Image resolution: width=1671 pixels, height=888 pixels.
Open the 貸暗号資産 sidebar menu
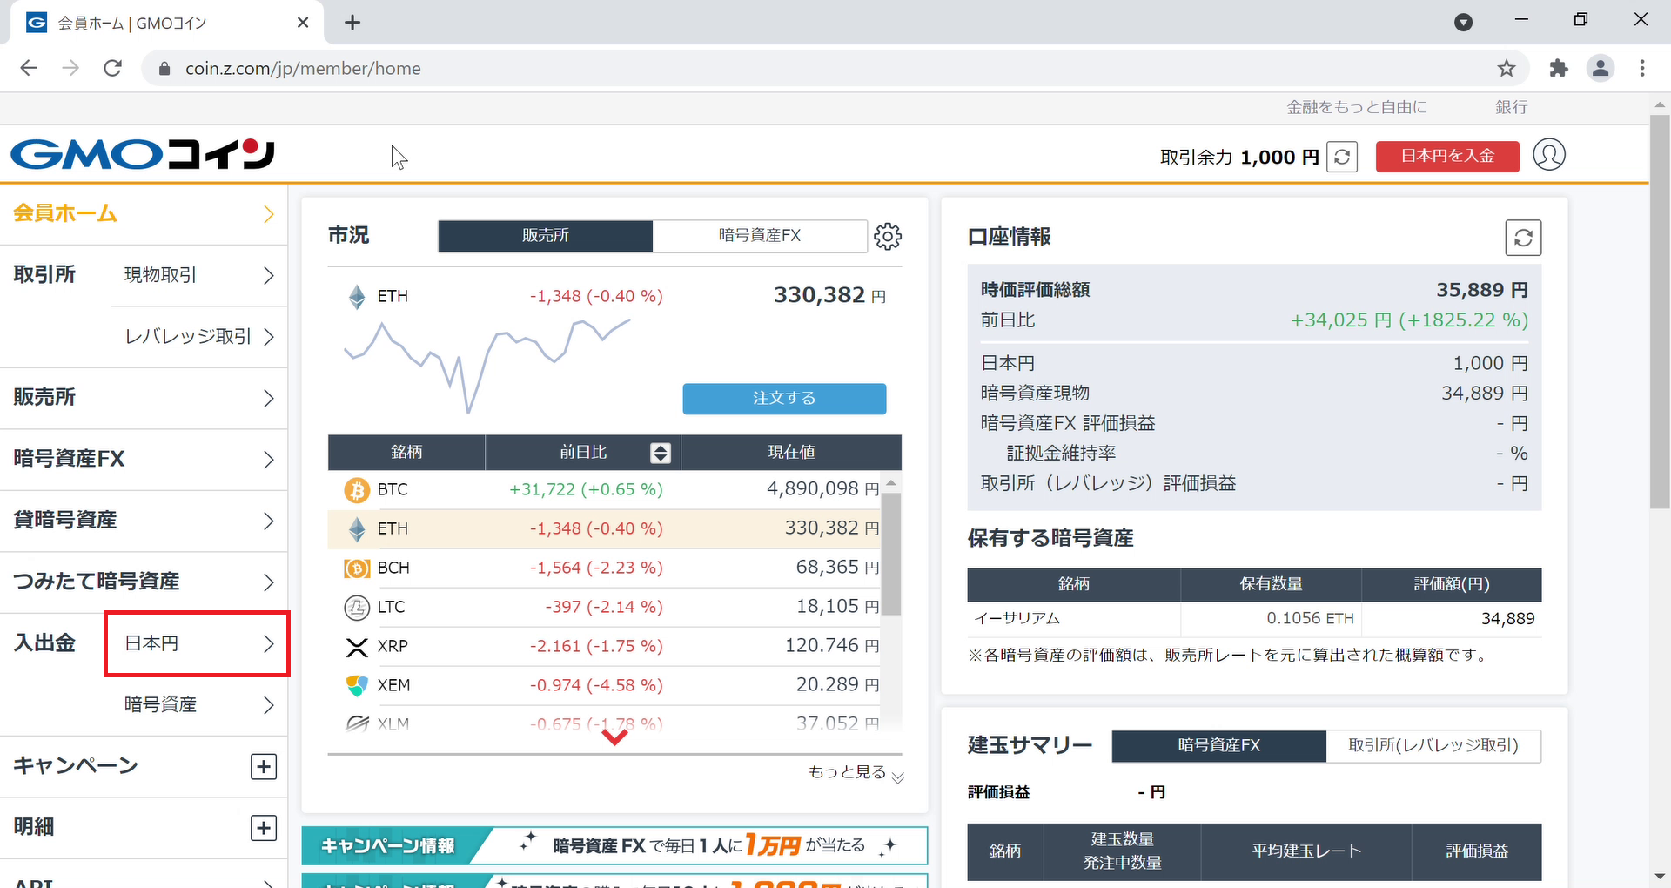tap(144, 521)
